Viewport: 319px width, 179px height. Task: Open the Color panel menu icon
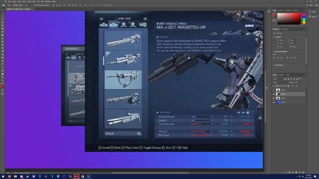tap(306, 10)
